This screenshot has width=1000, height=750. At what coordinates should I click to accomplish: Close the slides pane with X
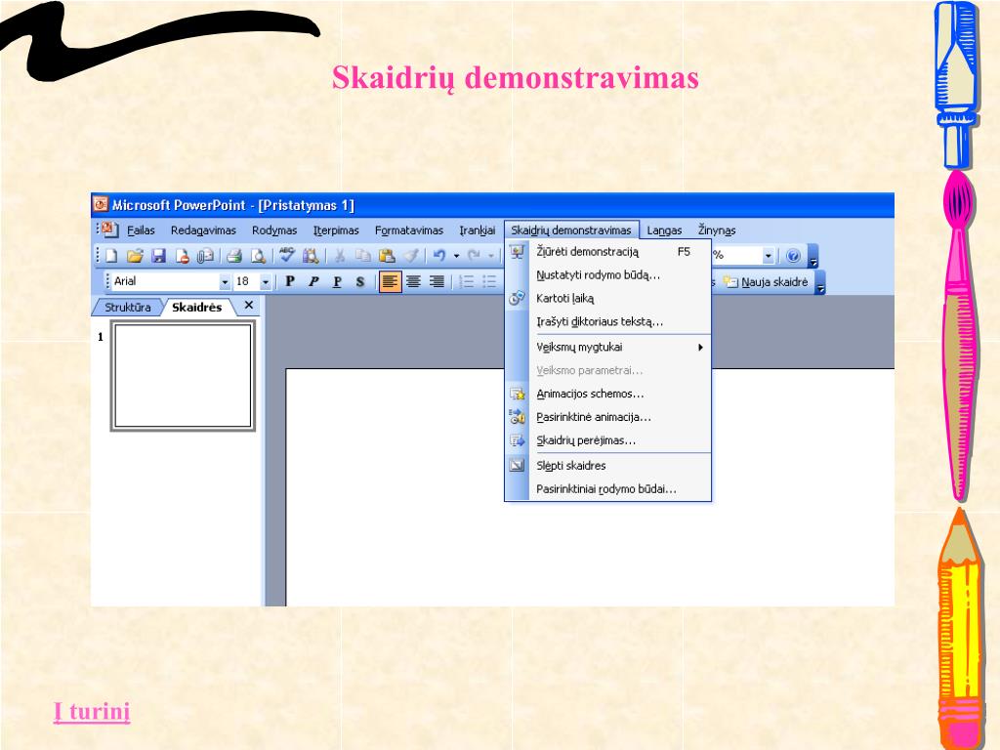[x=249, y=306]
